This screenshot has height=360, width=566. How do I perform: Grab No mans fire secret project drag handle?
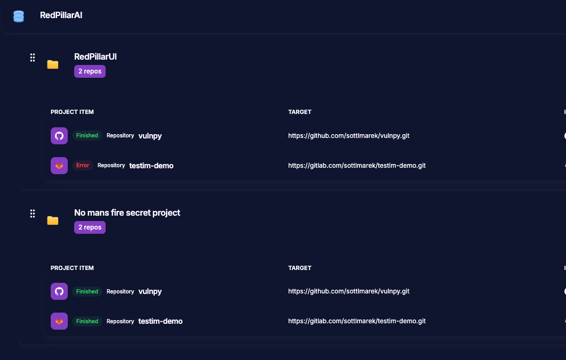[x=33, y=214]
